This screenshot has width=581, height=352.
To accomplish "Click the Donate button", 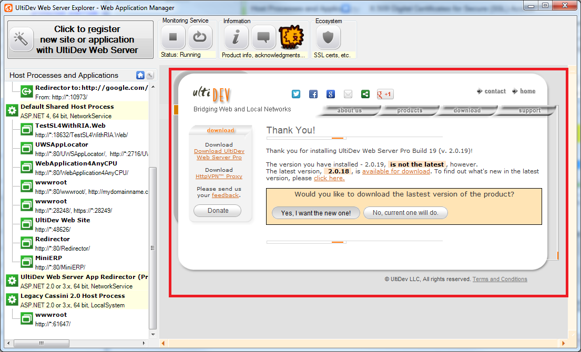I will (x=218, y=211).
